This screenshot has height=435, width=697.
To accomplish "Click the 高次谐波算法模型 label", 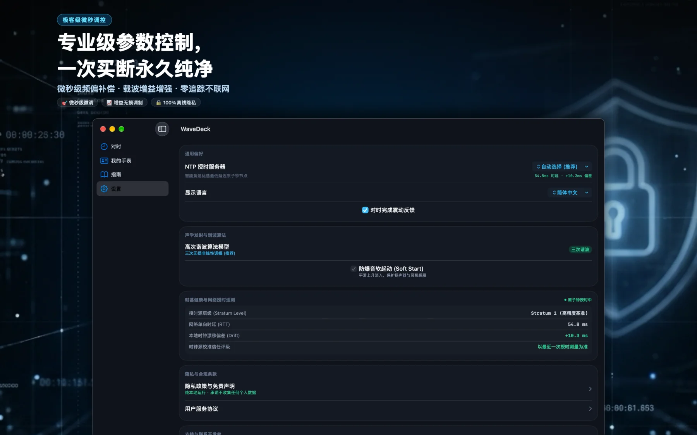I will [207, 247].
